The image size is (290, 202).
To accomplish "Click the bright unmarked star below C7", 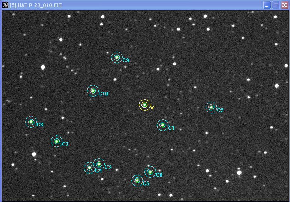I will click(x=34, y=154).
